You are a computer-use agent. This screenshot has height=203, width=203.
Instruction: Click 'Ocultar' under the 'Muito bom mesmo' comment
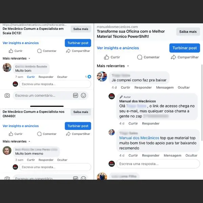[62, 160]
